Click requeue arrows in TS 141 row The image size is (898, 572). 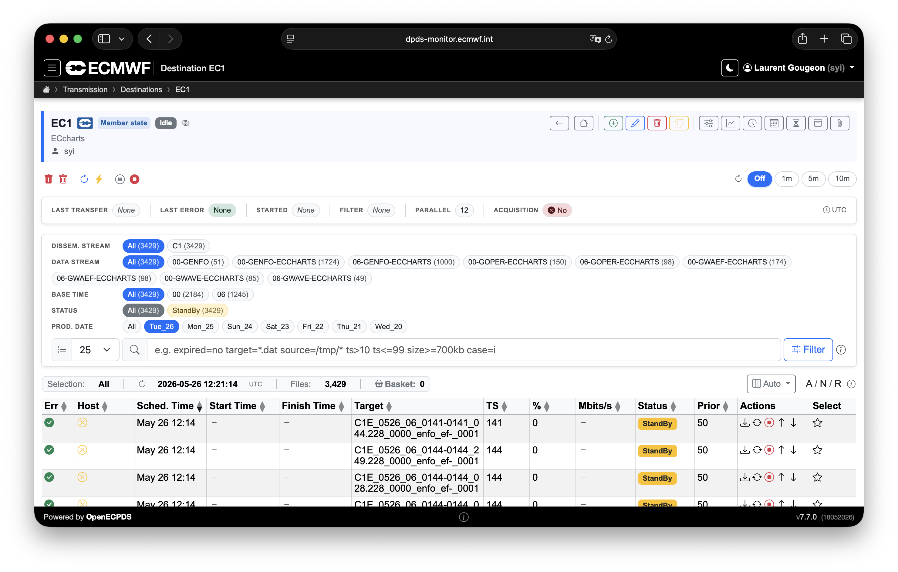757,422
